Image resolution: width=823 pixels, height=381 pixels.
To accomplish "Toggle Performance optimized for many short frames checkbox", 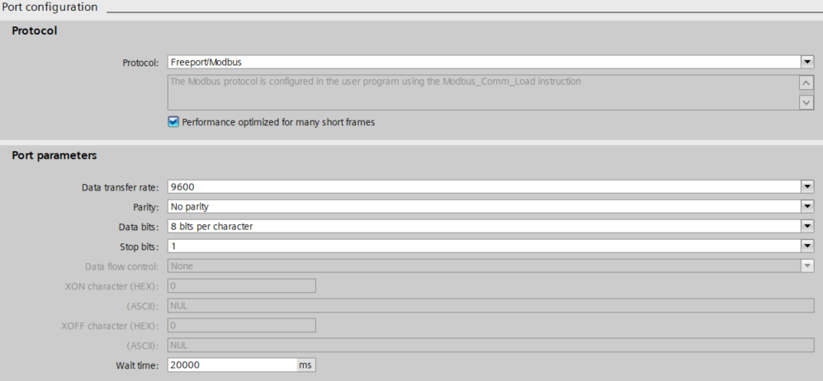I will (173, 122).
